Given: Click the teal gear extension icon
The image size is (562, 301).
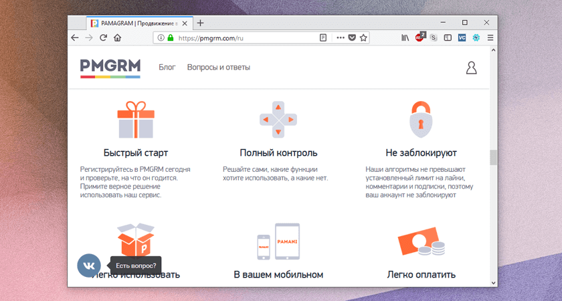Looking at the screenshot, I should 476,37.
